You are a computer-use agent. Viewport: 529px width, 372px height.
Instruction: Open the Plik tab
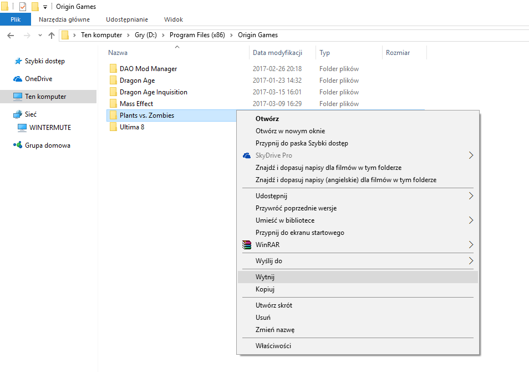(16, 19)
